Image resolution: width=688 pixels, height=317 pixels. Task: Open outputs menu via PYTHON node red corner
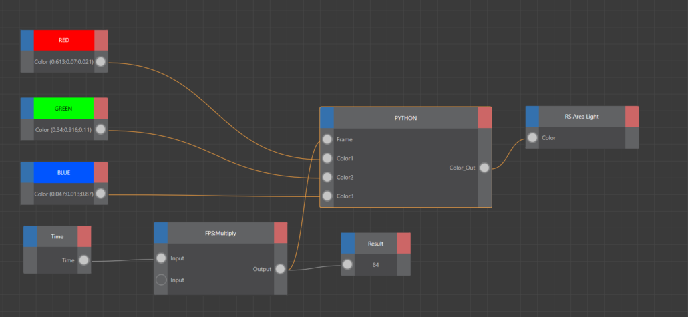tap(485, 117)
